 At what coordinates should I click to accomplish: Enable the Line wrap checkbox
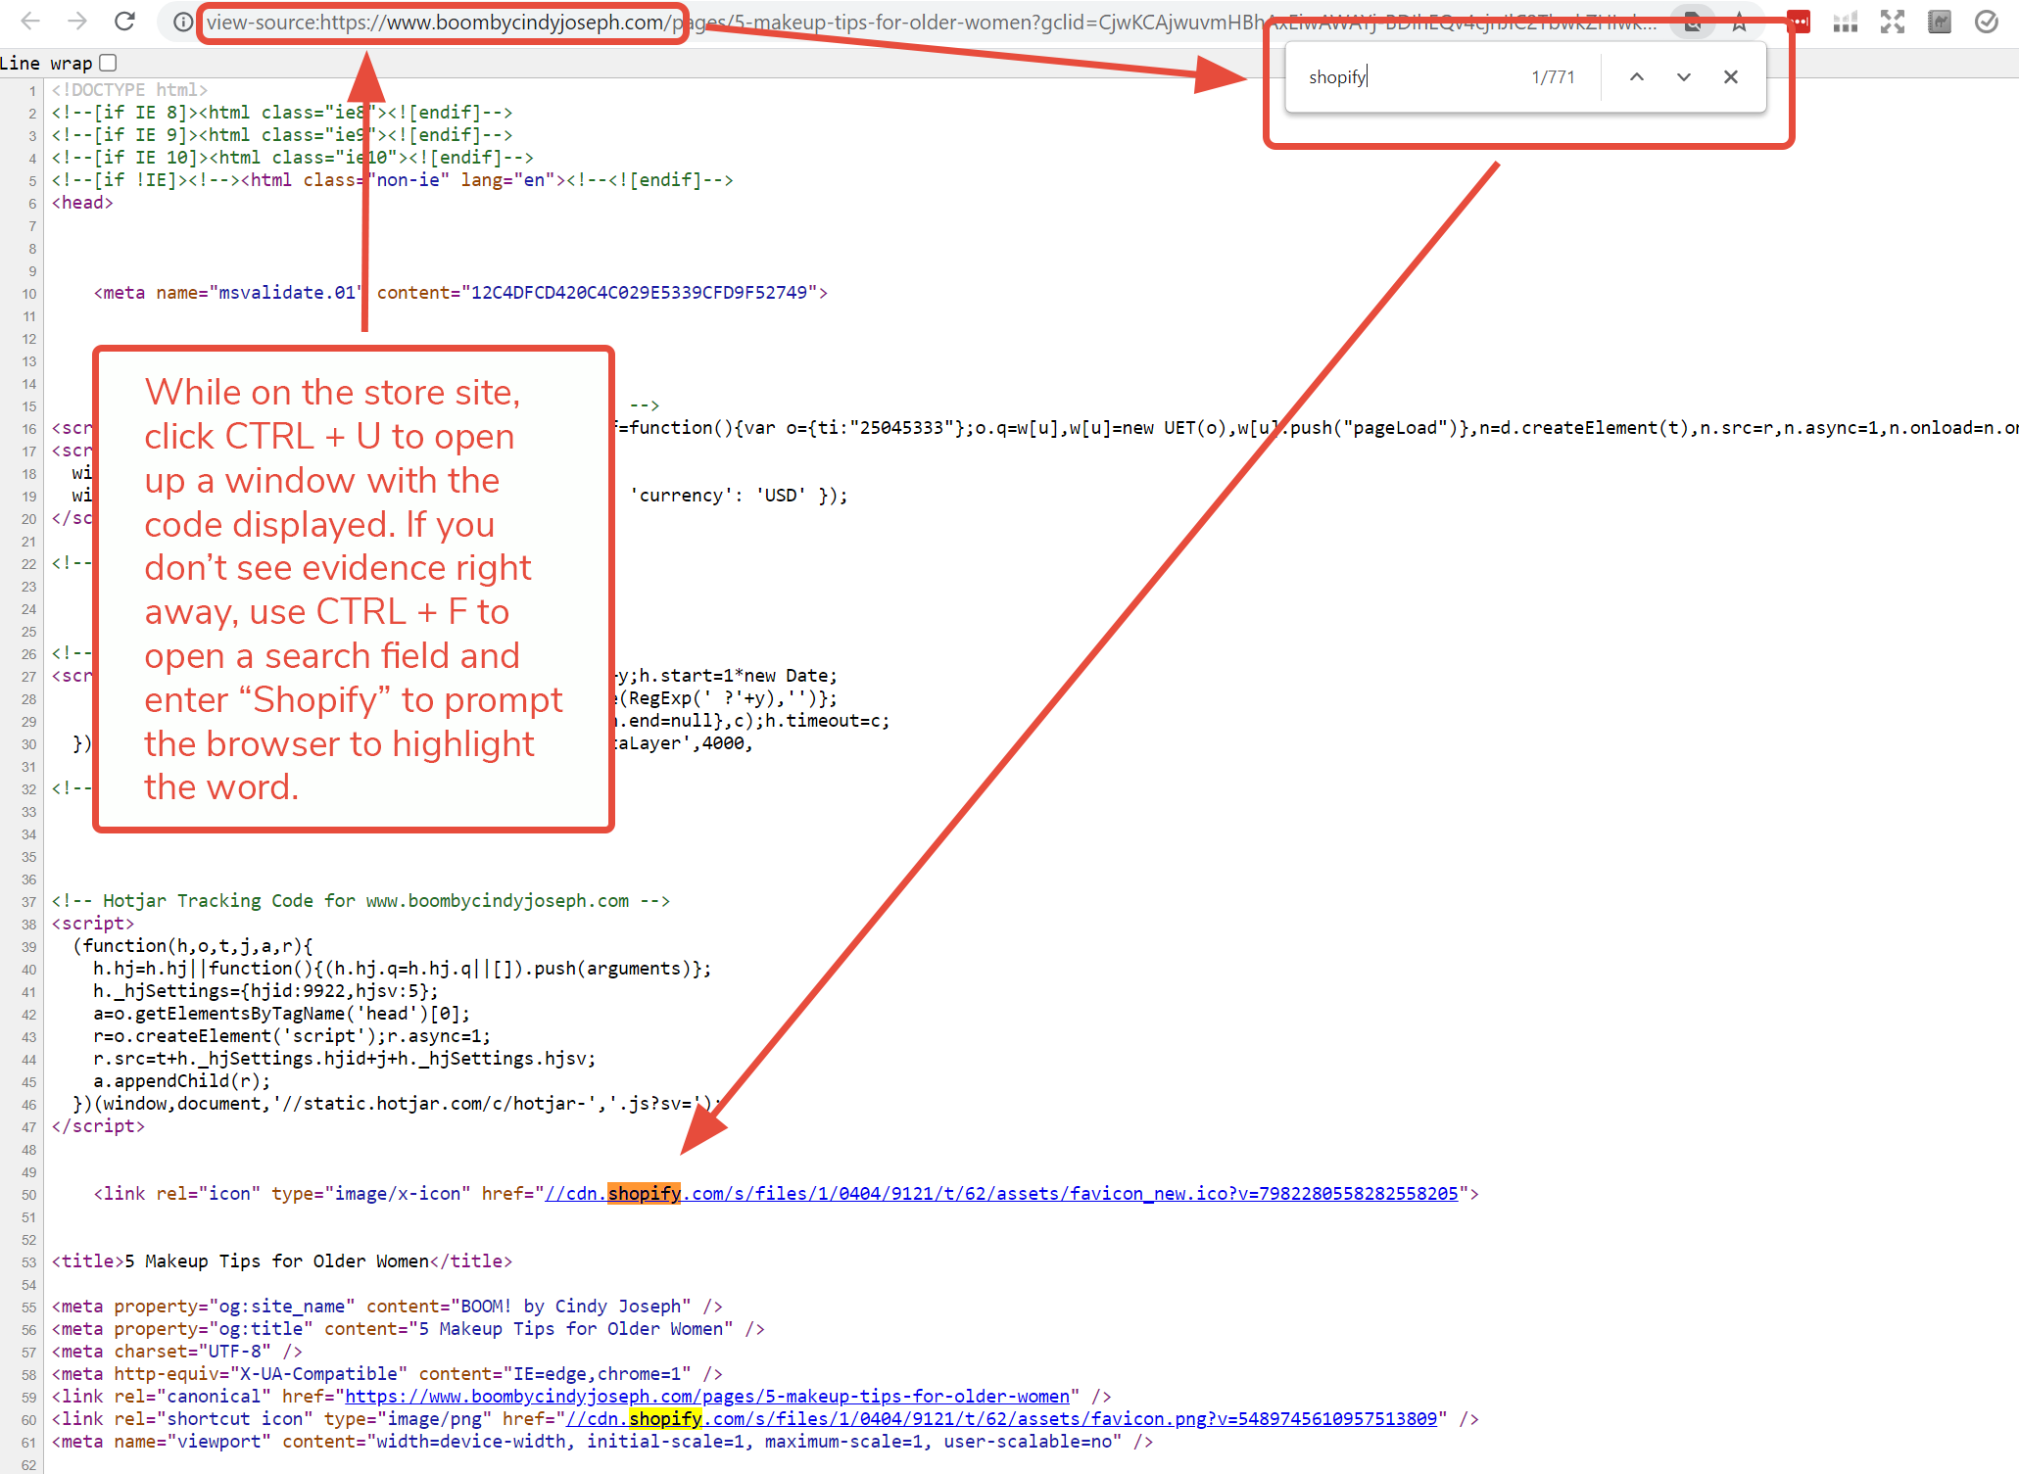[x=108, y=63]
